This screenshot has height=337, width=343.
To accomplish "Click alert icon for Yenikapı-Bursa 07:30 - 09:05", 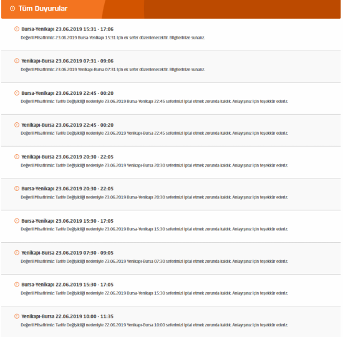I will (17, 253).
